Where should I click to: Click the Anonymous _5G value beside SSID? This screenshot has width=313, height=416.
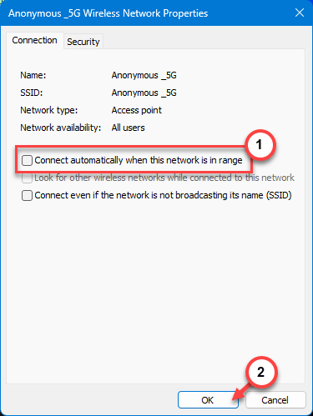click(x=144, y=93)
